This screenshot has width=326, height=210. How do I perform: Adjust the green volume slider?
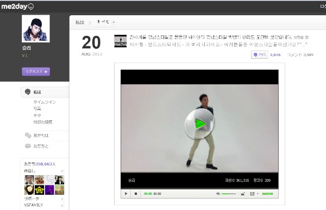point(229,194)
